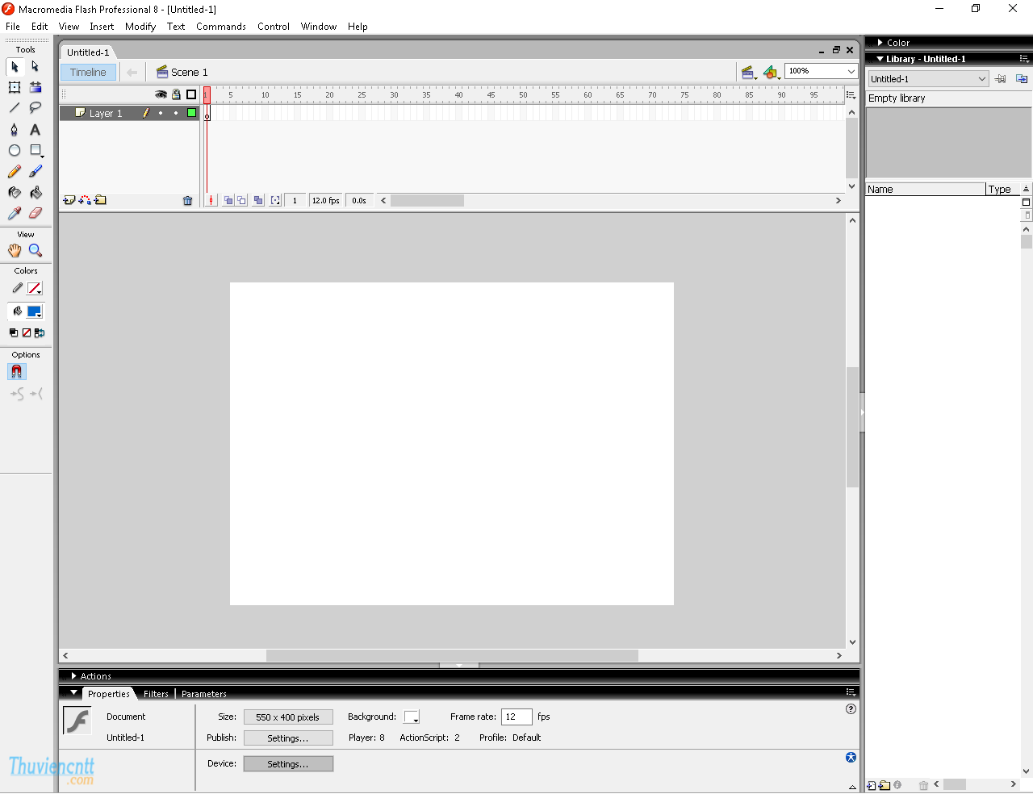Select the Line tool
1033x794 pixels.
tap(15, 108)
